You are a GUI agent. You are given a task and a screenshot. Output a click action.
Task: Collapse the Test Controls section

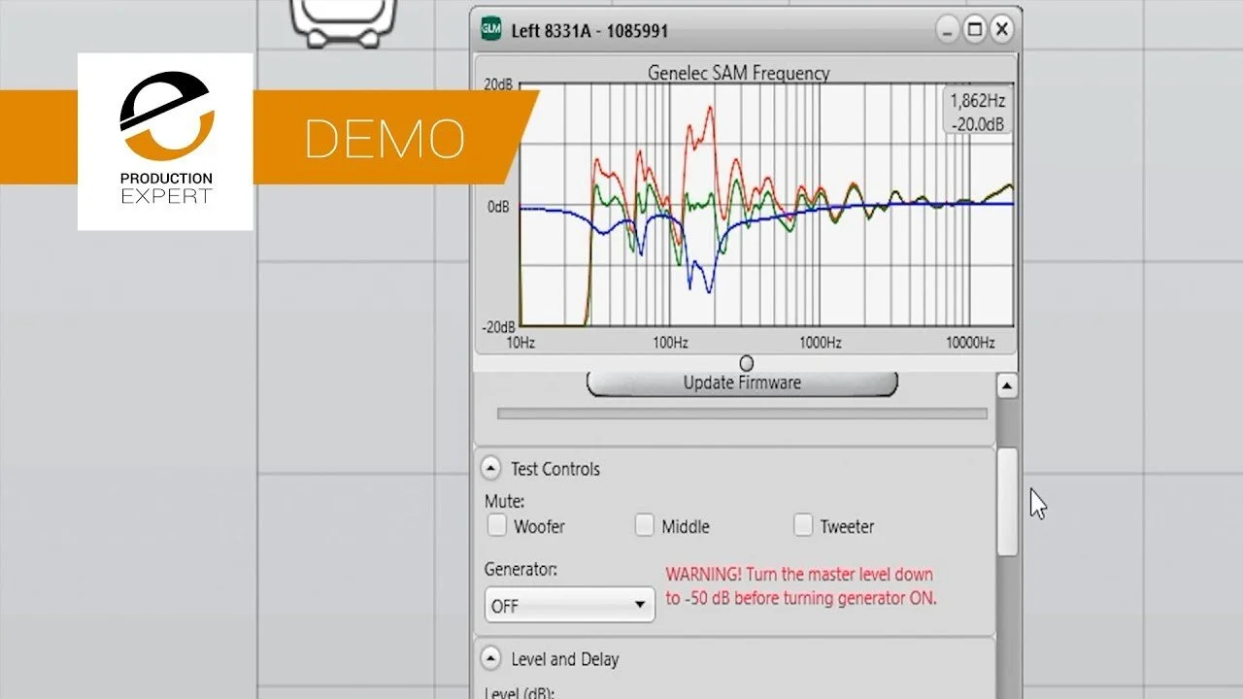(x=491, y=469)
